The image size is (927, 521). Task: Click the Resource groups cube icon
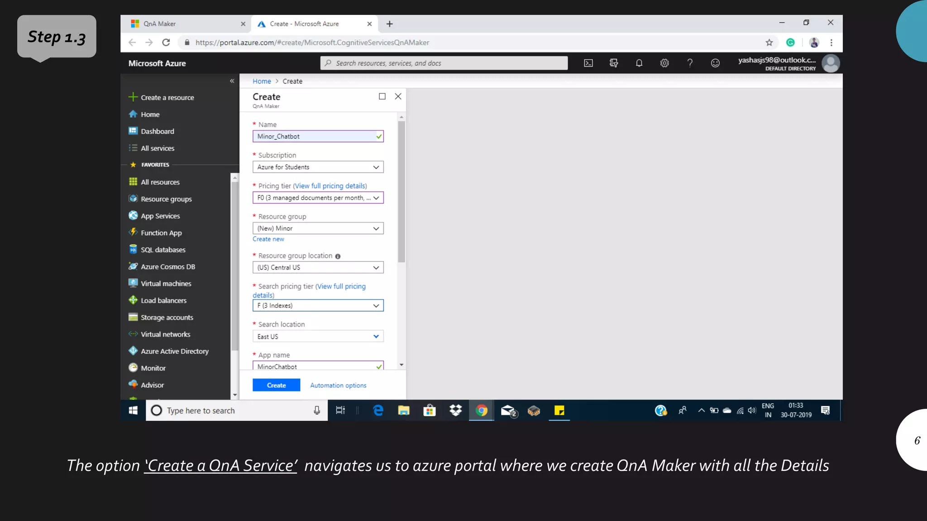tap(133, 199)
